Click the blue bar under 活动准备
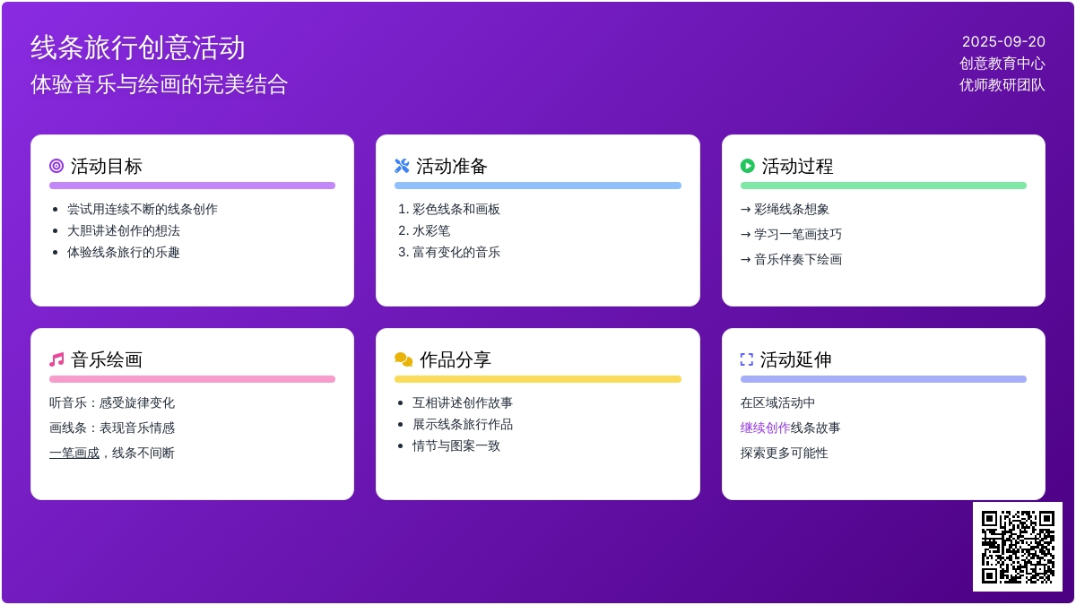The image size is (1076, 605). [537, 186]
